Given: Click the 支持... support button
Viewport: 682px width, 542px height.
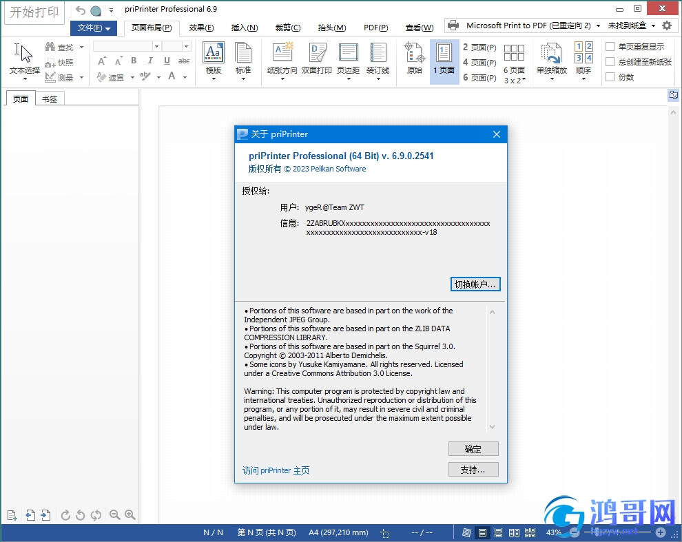Looking at the screenshot, I should [x=473, y=470].
